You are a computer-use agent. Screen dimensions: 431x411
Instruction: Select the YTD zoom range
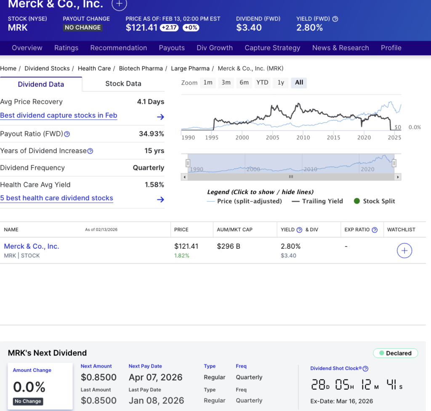click(262, 82)
